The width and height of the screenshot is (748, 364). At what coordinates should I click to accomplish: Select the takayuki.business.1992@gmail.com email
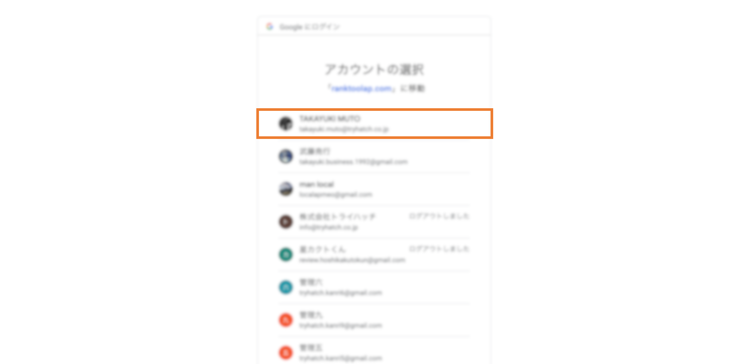click(353, 162)
